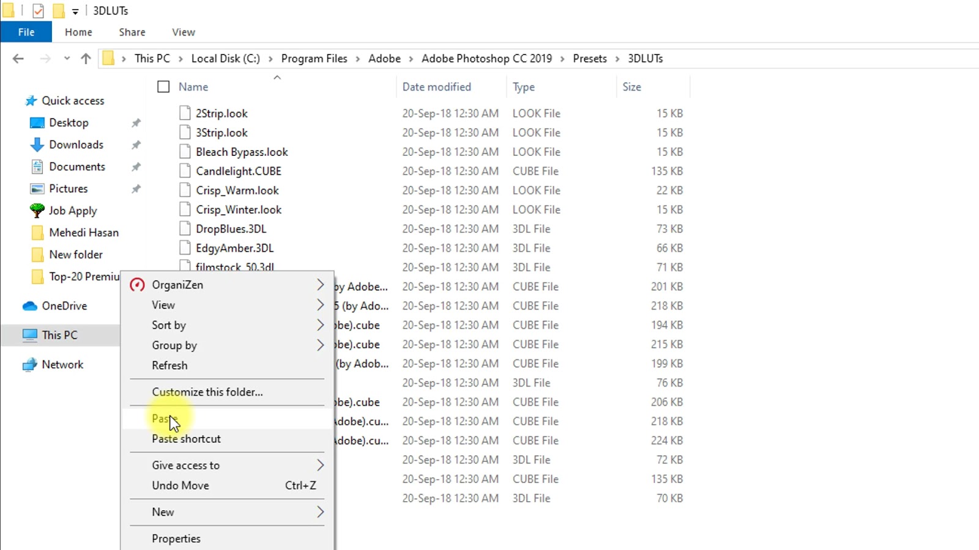Navigate to Adobe Photoshop CC 2019 breadcrumb
This screenshot has width=979, height=550.
(486, 59)
